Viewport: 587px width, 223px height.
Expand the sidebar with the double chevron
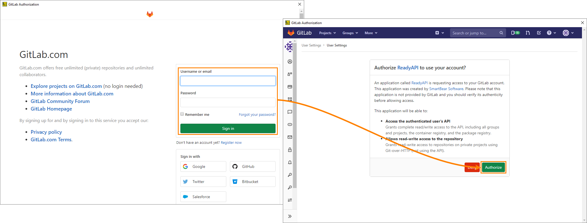290,216
